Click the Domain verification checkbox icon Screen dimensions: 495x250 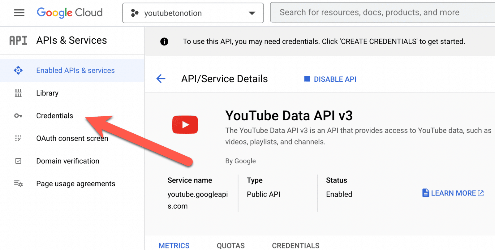18,161
